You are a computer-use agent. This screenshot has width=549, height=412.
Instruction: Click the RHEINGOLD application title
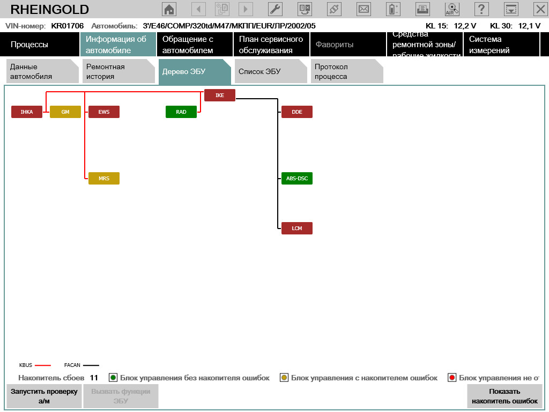[50, 10]
